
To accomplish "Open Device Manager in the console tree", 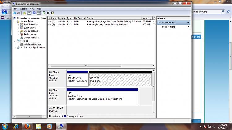I will point(32,38).
